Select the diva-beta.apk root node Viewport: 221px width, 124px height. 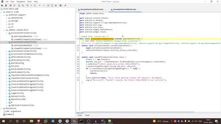pyautogui.click(x=11, y=9)
